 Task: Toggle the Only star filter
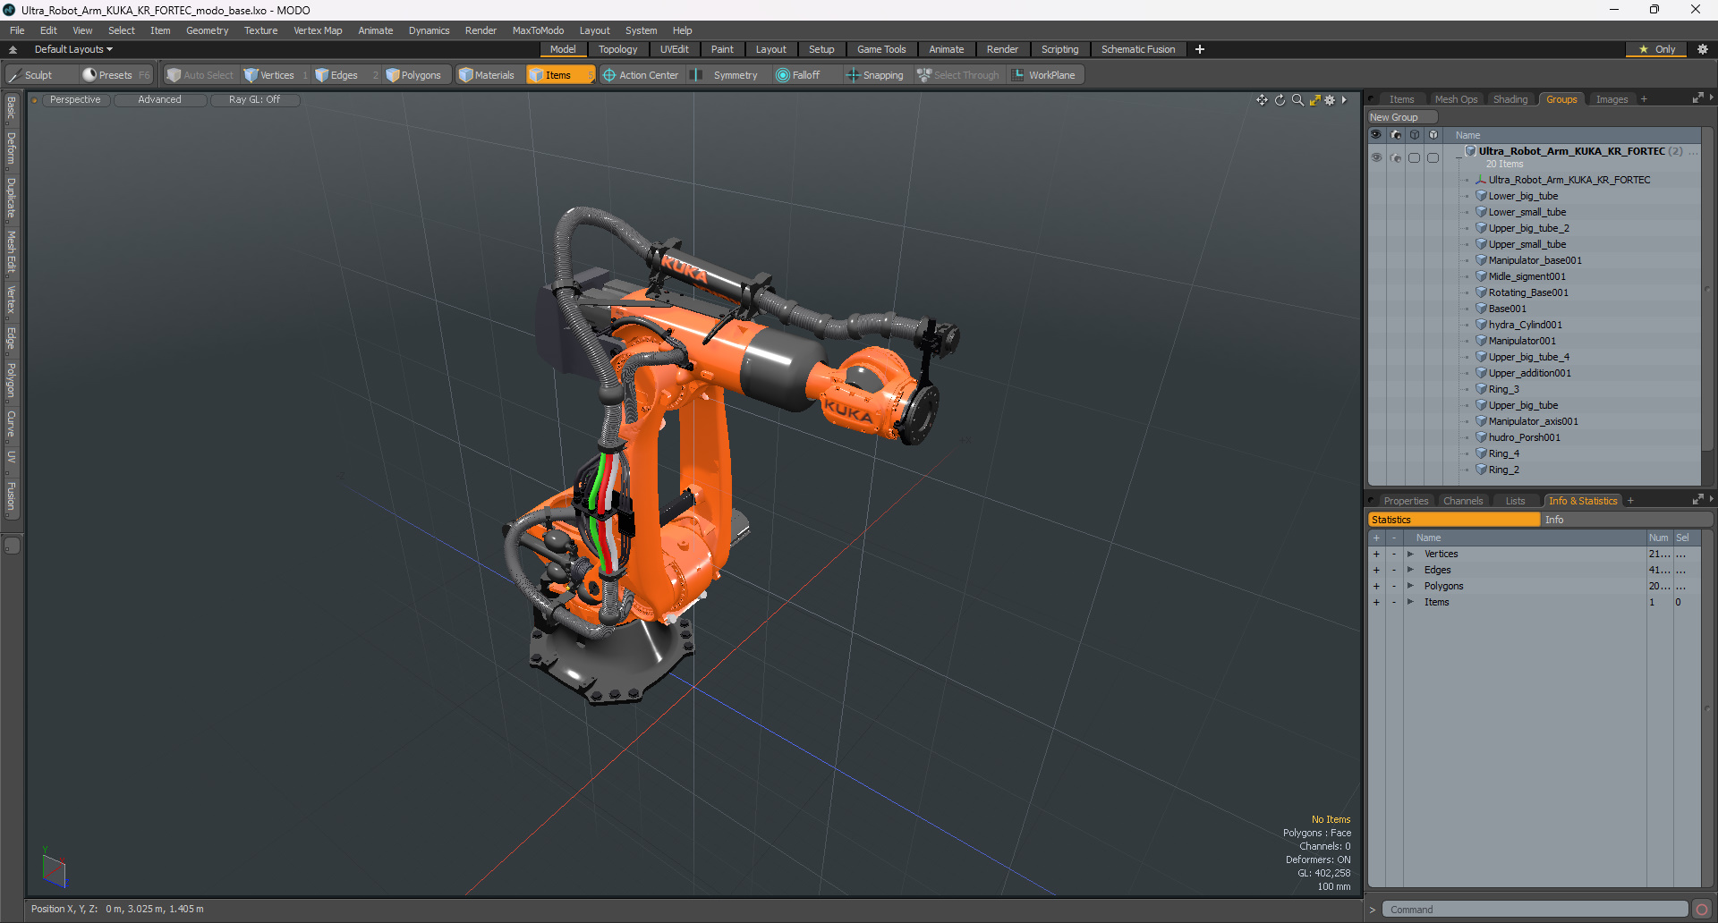(x=1657, y=49)
